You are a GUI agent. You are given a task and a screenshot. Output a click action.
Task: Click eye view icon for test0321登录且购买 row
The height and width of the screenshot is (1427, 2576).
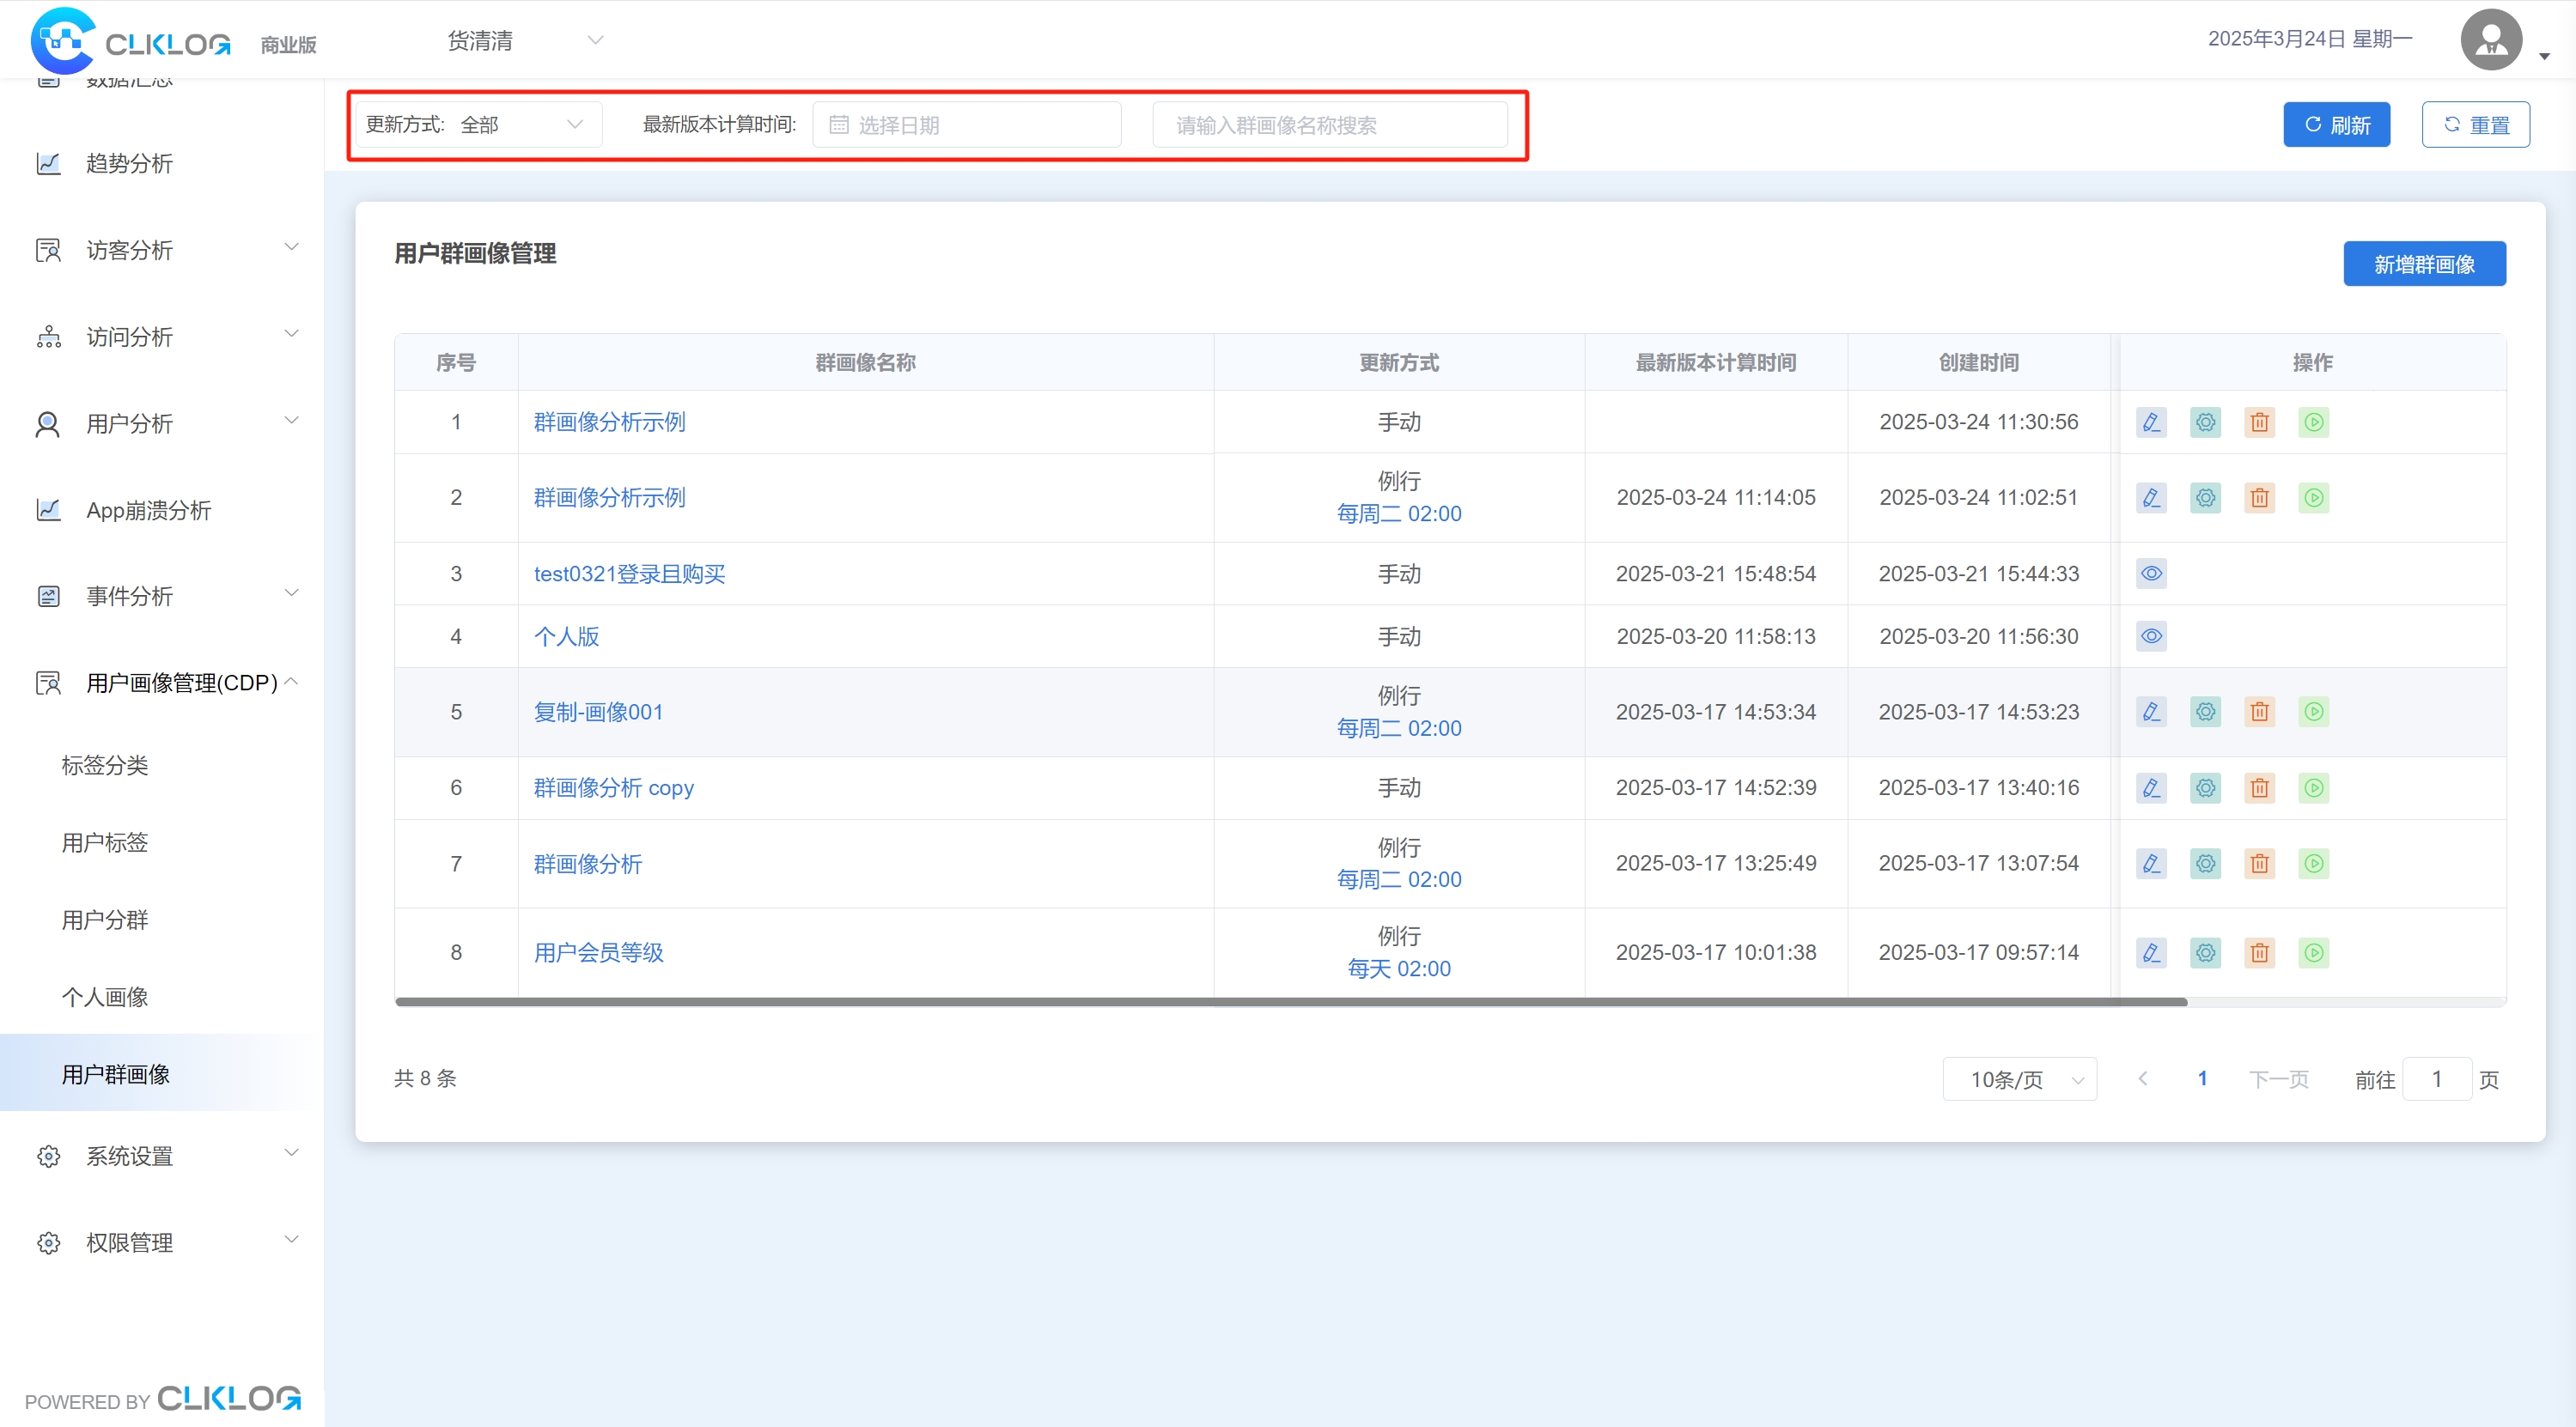coord(2151,574)
